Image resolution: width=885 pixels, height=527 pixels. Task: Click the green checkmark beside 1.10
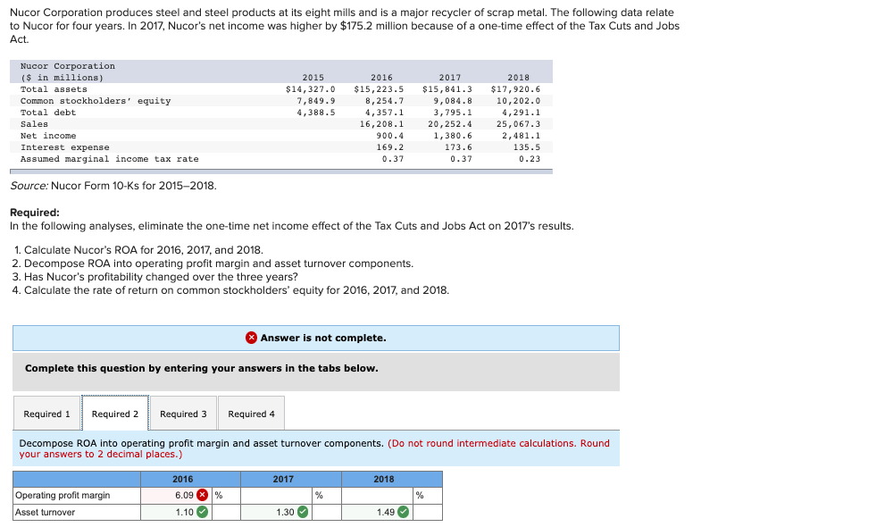(x=203, y=513)
